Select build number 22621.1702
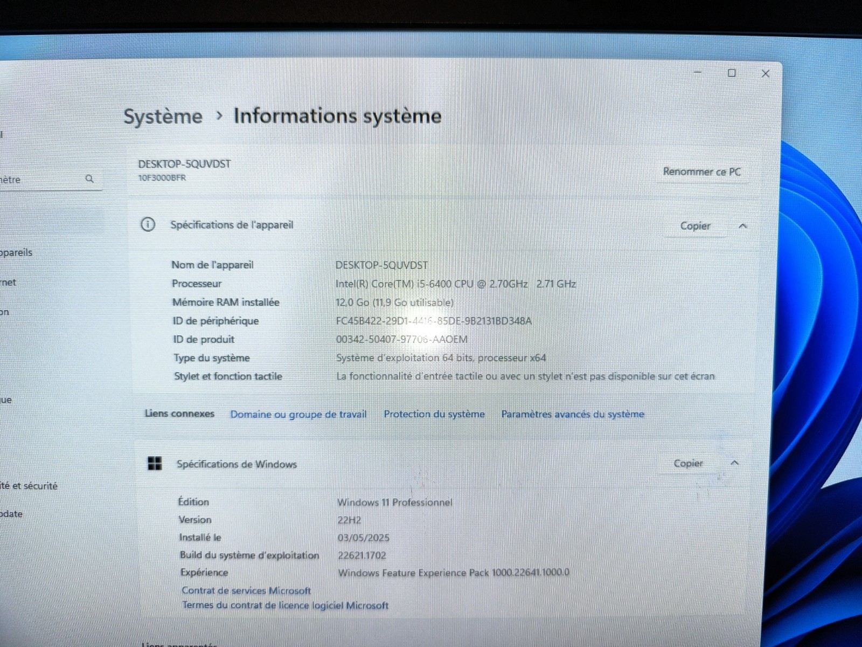This screenshot has height=647, width=862. click(x=362, y=555)
